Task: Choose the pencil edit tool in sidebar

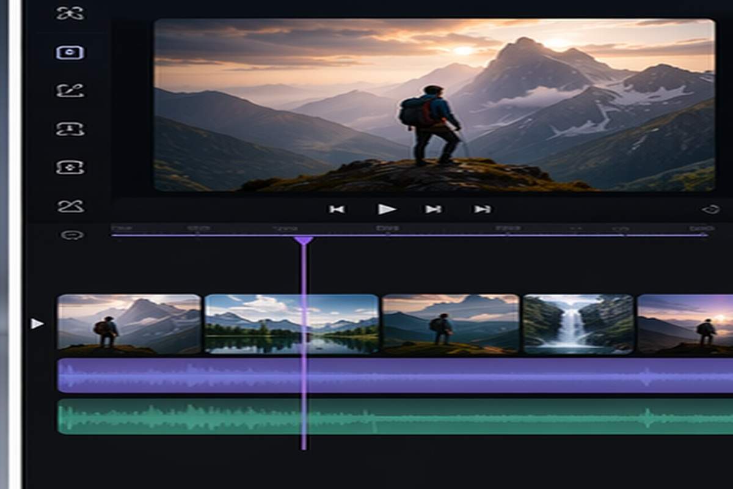Action: coord(70,90)
